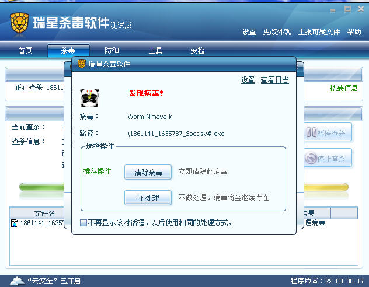Click the 结果 column header
The width and height of the screenshot is (369, 287).
pos(317,213)
